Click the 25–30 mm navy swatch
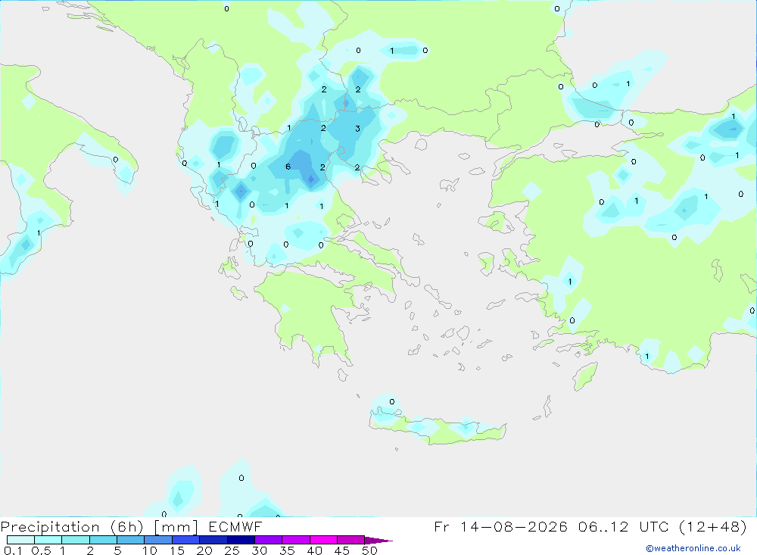The image size is (757, 555). [x=241, y=540]
